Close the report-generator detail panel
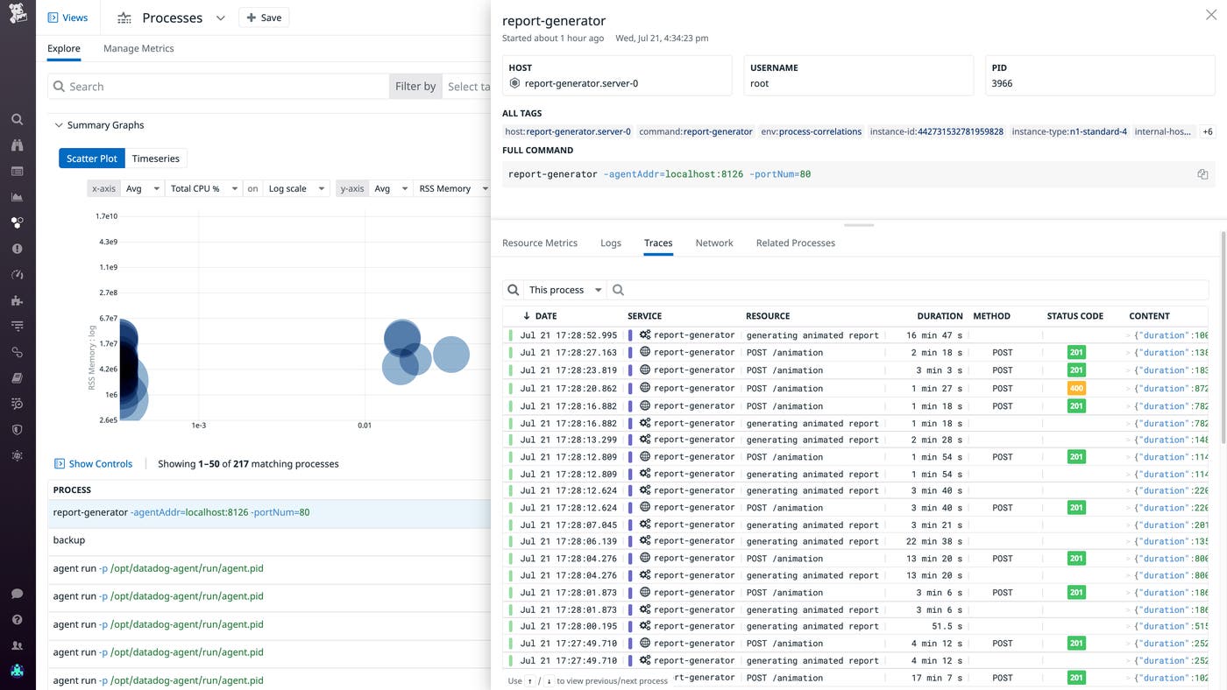Screen dimensions: 1227x690 coord(1210,15)
